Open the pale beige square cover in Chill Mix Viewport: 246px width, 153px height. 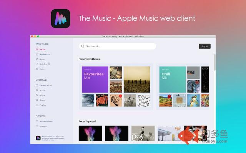(x=180, y=100)
